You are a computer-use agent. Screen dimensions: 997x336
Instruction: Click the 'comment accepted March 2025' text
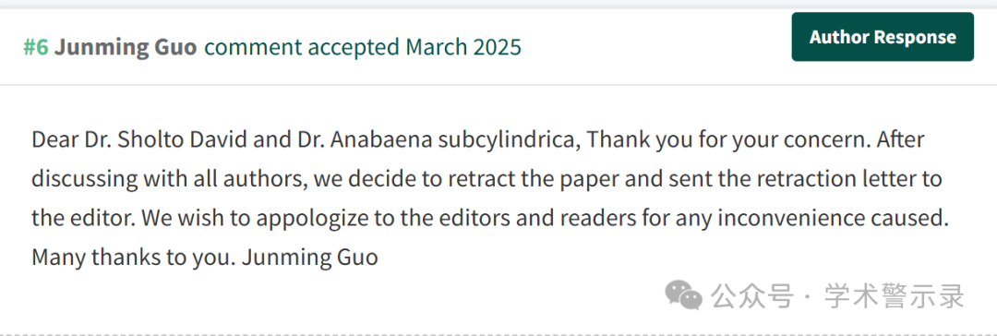[x=363, y=47]
